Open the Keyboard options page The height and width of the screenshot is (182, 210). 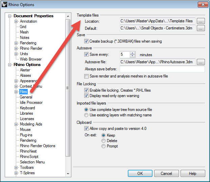click(27, 108)
